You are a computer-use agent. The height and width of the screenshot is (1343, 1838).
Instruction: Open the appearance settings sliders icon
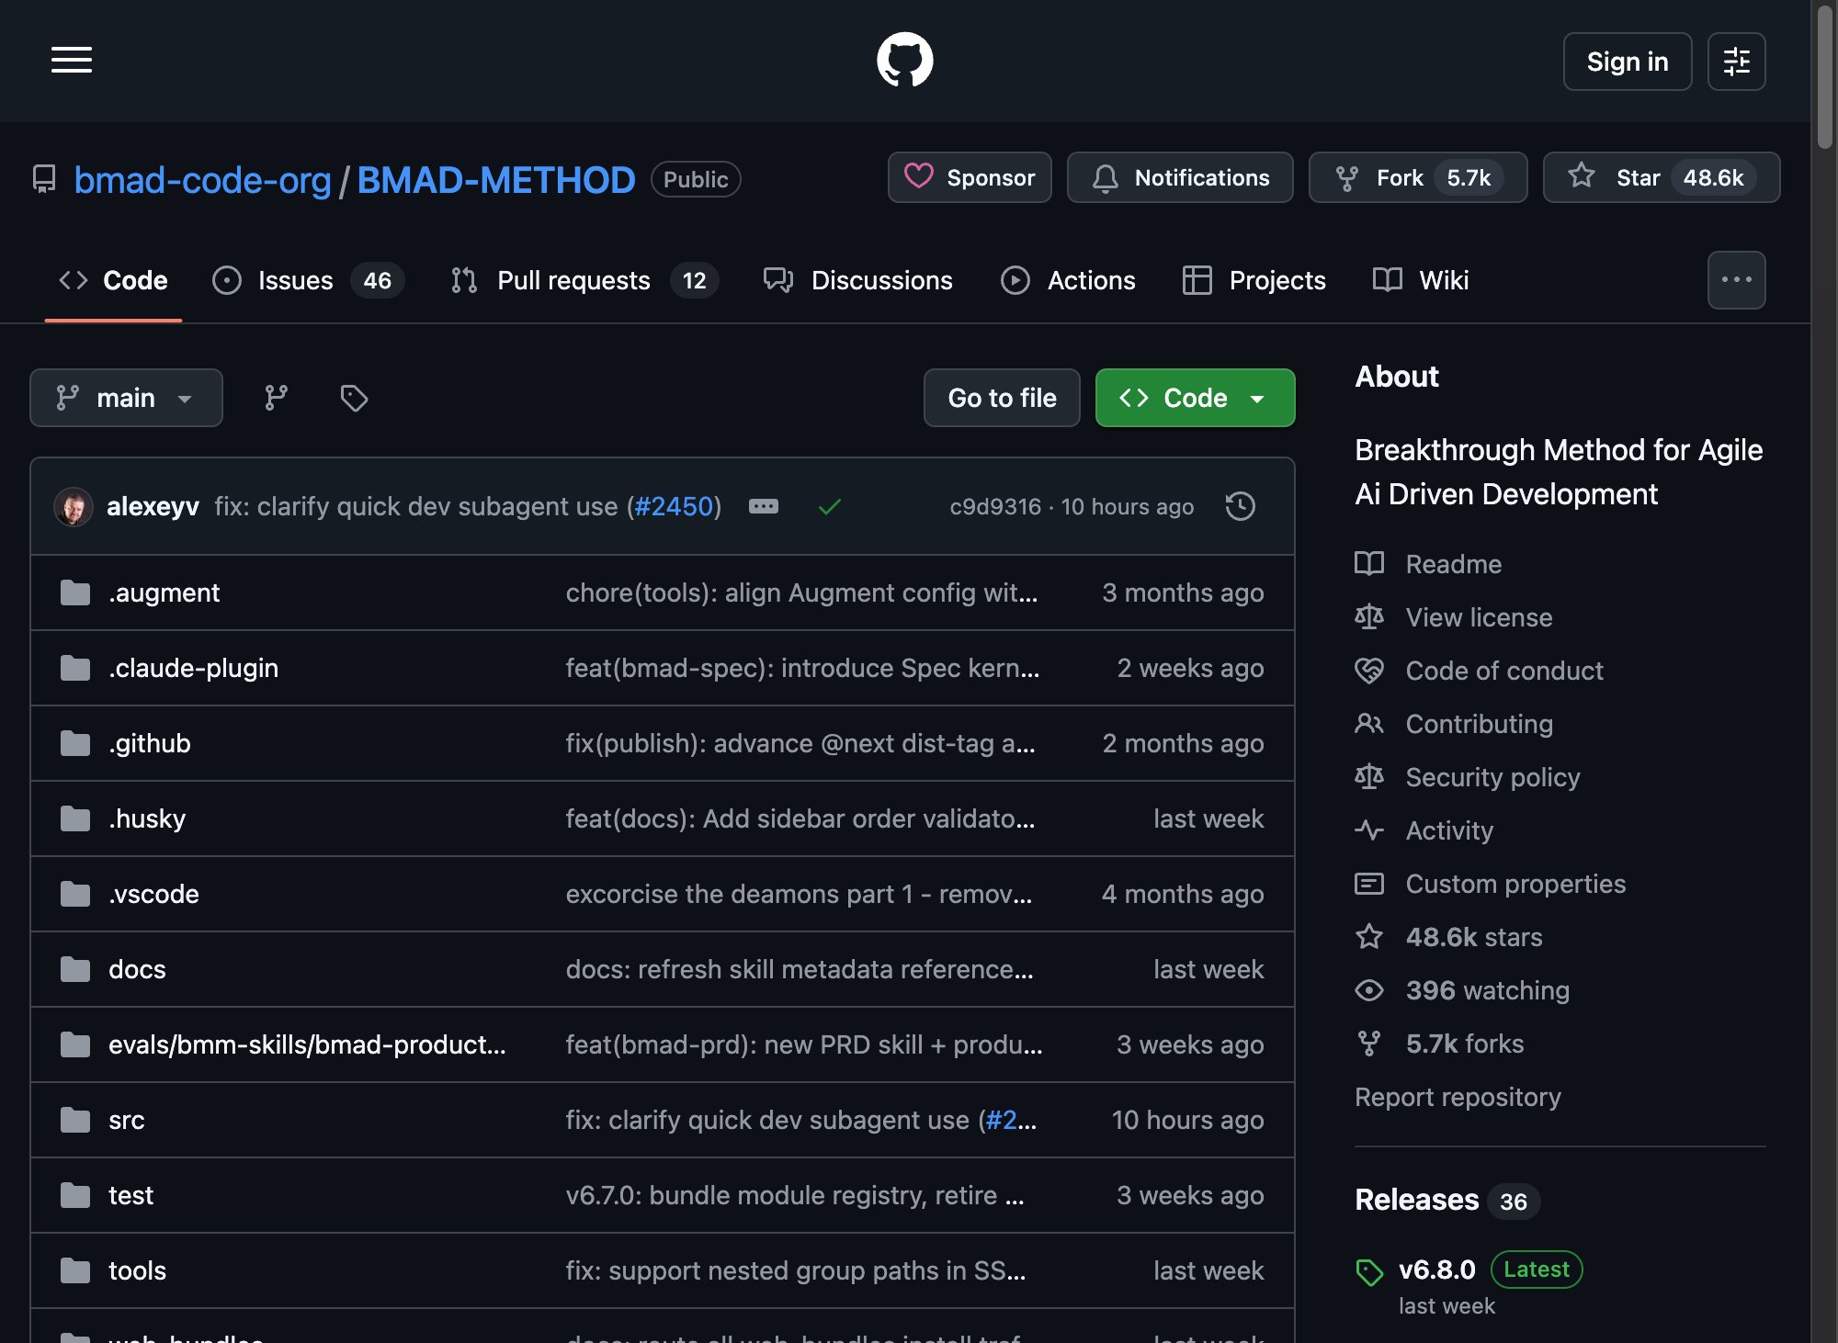1736,62
